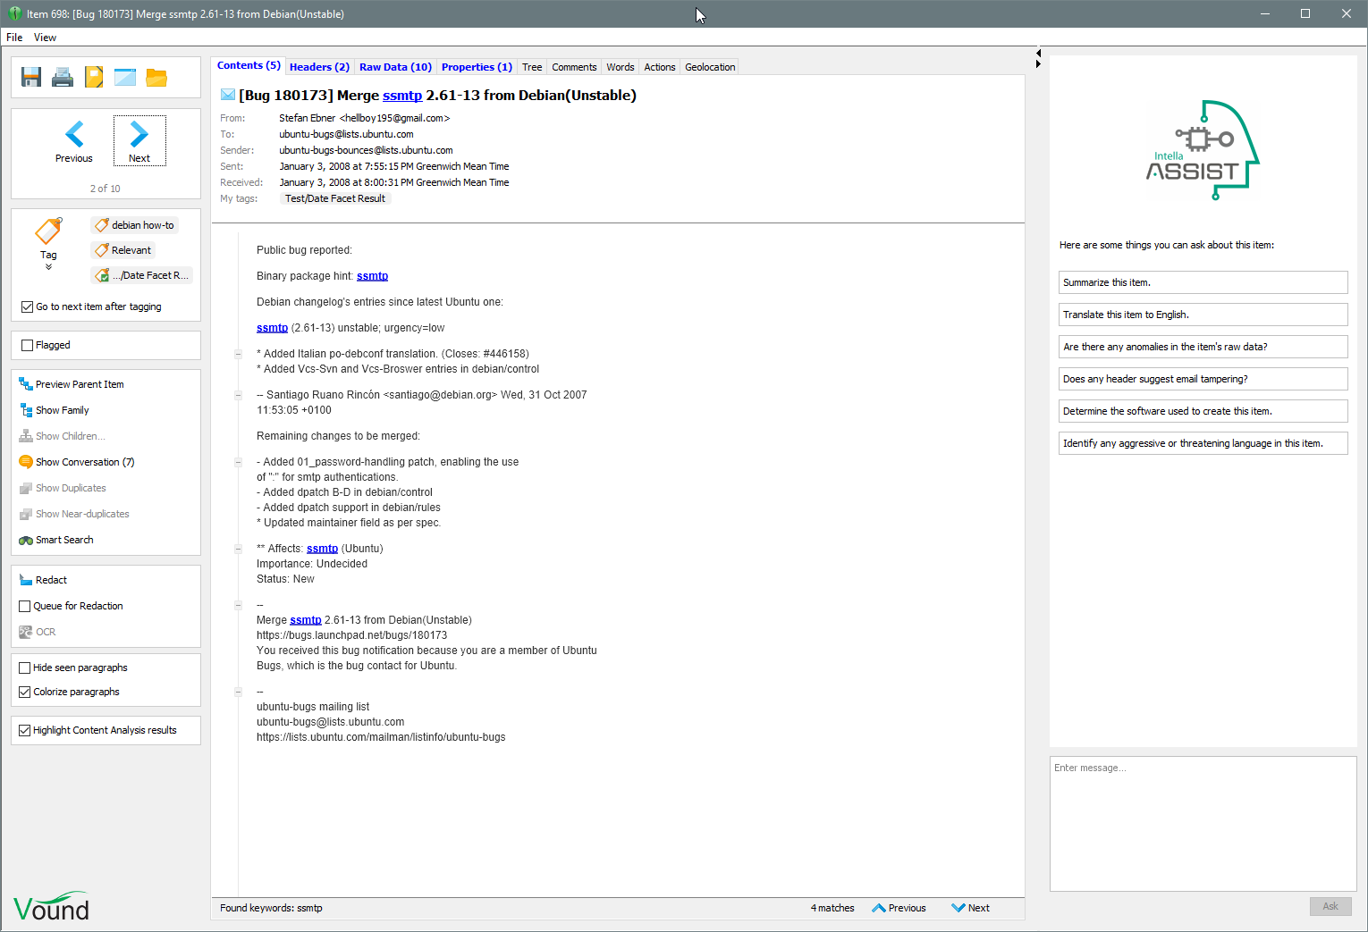Viewport: 1368px width, 932px height.
Task: Click the orange folder icon in toolbar
Action: 156,78
